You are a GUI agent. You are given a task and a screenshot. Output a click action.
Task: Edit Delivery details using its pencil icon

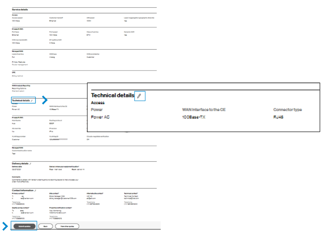click(31, 164)
